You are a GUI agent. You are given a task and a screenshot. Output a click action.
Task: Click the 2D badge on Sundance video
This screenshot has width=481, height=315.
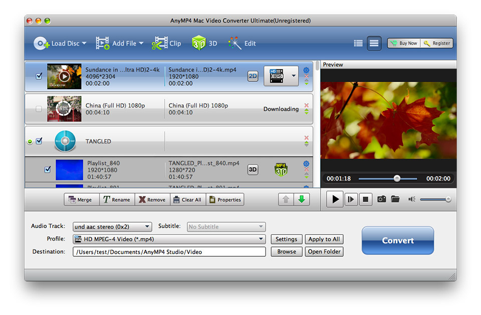tap(253, 76)
